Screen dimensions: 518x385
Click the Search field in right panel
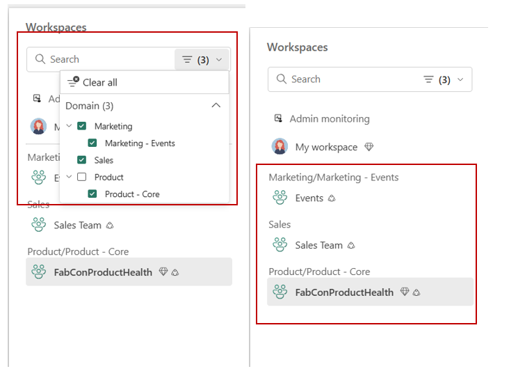pos(343,79)
